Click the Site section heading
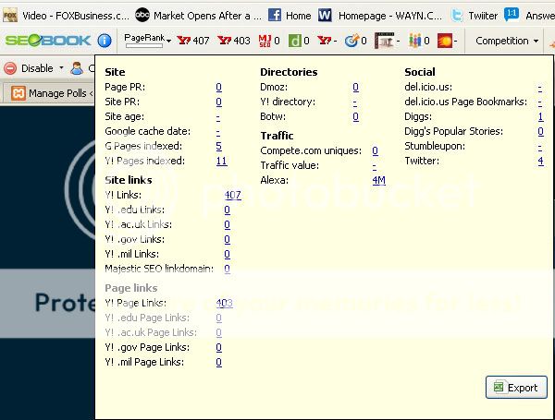 115,72
